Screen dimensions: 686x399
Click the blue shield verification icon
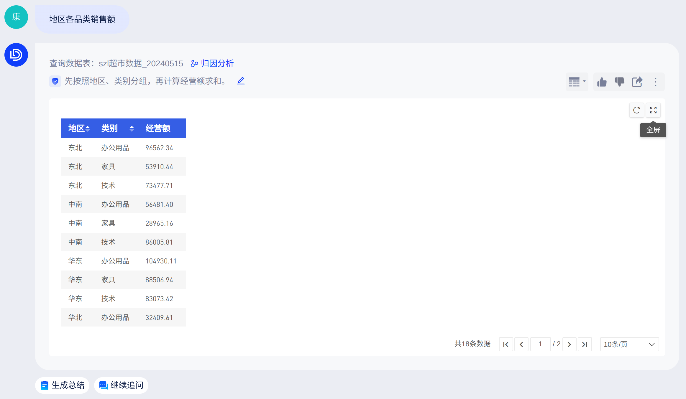click(55, 81)
